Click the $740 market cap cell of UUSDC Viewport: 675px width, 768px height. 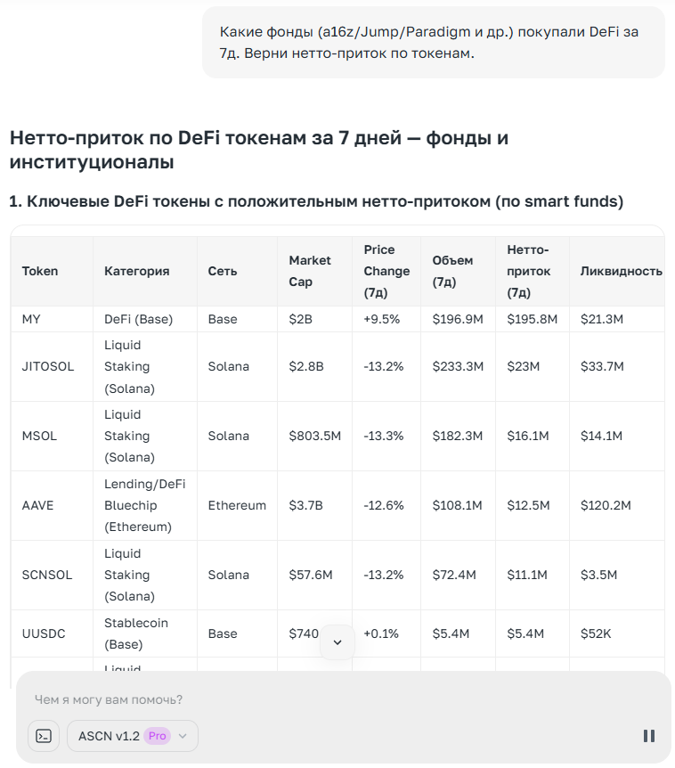point(303,633)
